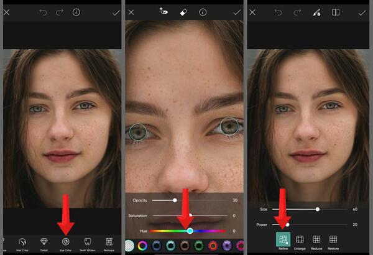Select the Refine reshape mode

coord(283,241)
